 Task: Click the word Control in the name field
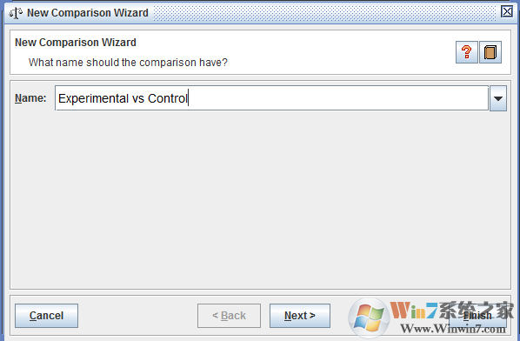[x=168, y=98]
